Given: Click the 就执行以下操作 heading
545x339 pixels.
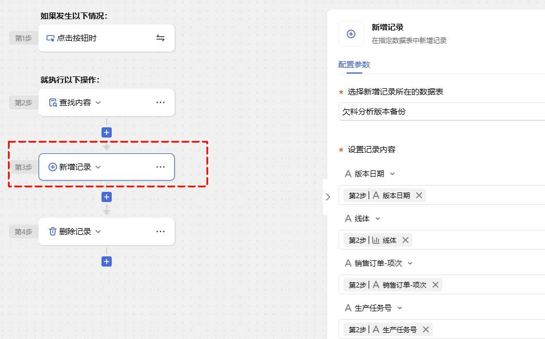Looking at the screenshot, I should coord(70,80).
